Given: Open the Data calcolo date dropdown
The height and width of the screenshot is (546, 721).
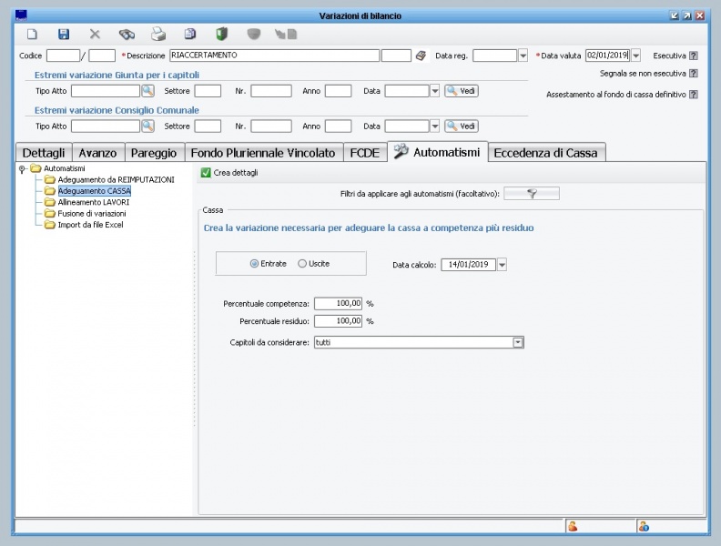Looking at the screenshot, I should tap(502, 265).
